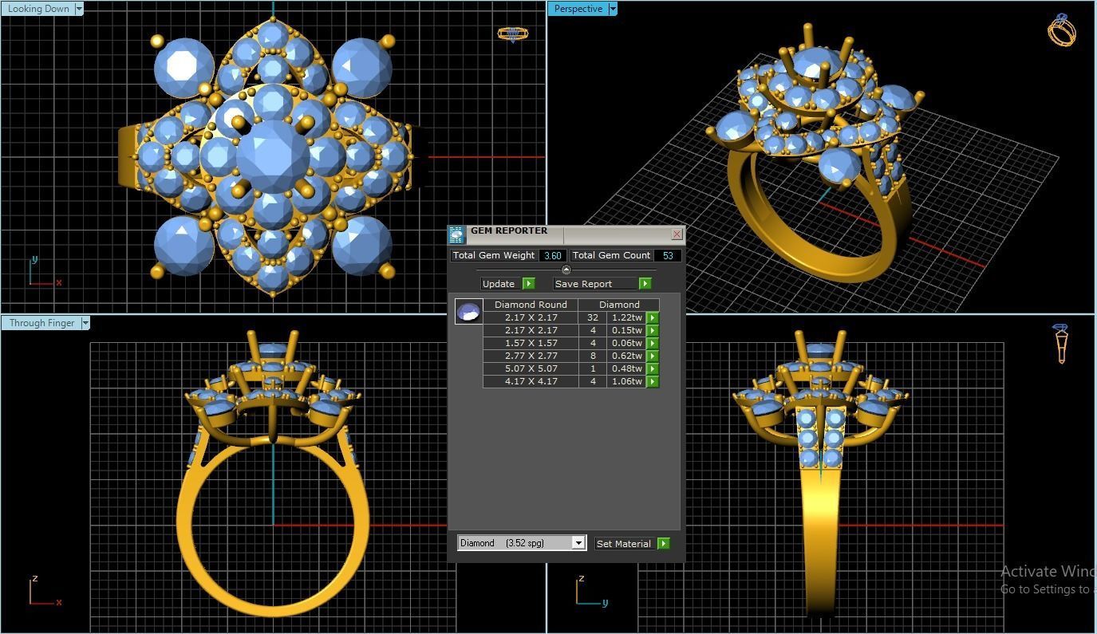Click the green arrow for the 1.06tw row
Image resolution: width=1097 pixels, height=634 pixels.
[652, 381]
